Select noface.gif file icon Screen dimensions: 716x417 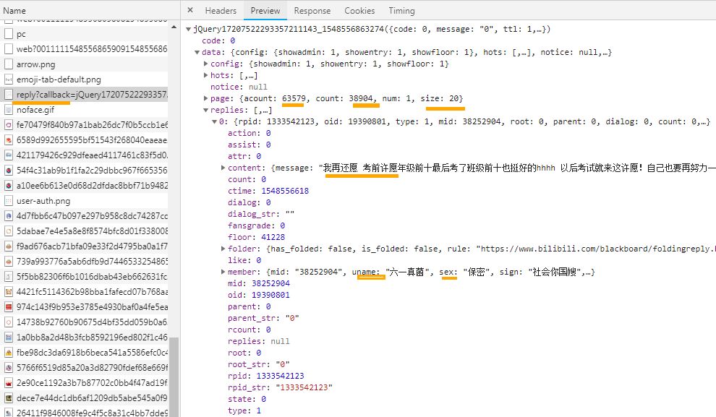pos(8,110)
